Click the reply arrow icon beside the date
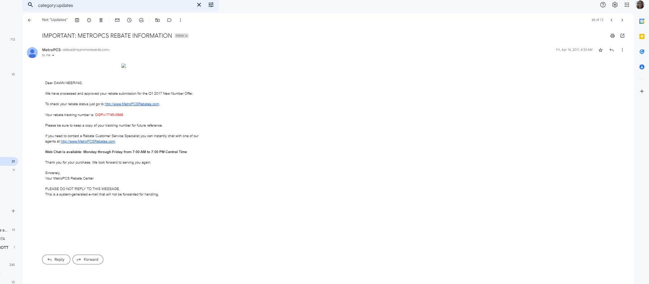649x284 pixels. 612,50
